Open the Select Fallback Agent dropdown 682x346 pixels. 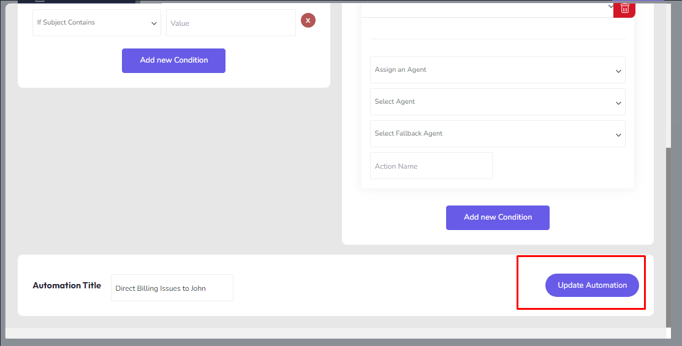[x=498, y=134]
